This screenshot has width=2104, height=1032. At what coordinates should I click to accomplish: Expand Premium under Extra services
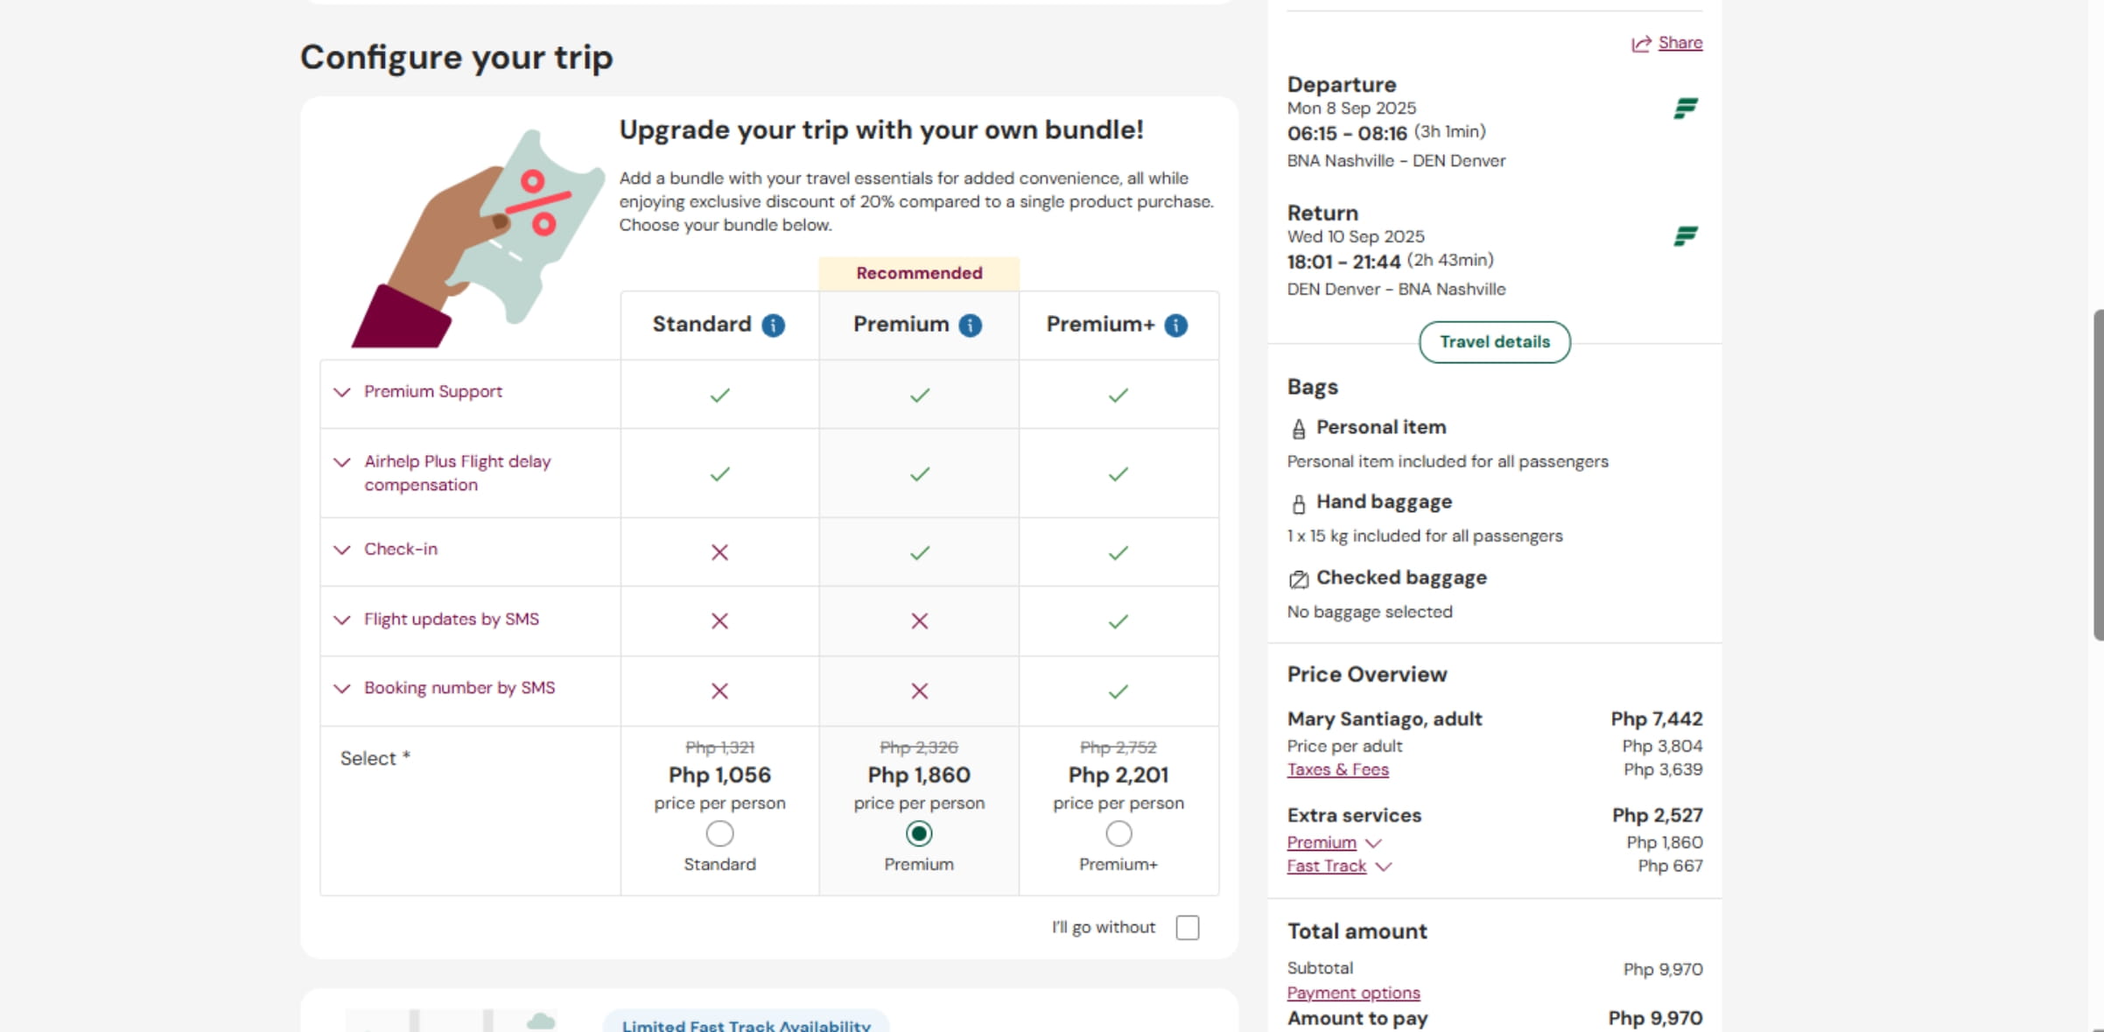[x=1373, y=843]
